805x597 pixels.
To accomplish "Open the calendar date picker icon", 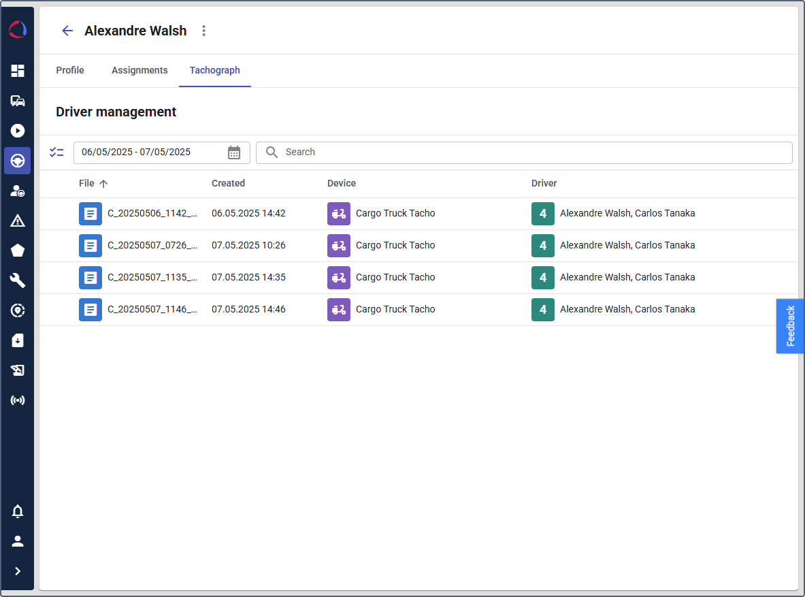I will pos(234,152).
